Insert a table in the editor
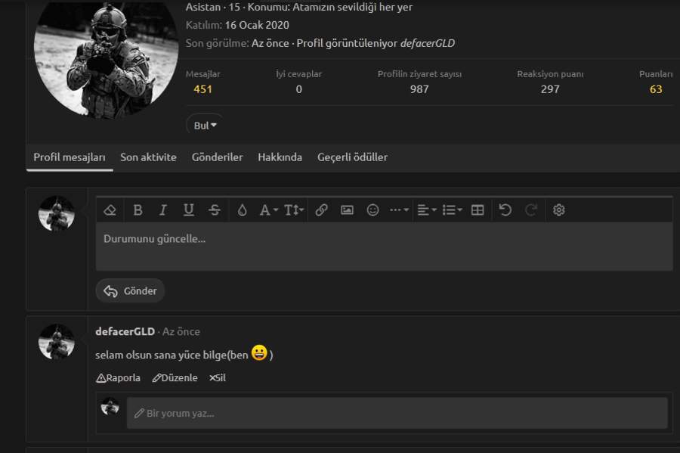The height and width of the screenshot is (453, 680). click(x=478, y=210)
